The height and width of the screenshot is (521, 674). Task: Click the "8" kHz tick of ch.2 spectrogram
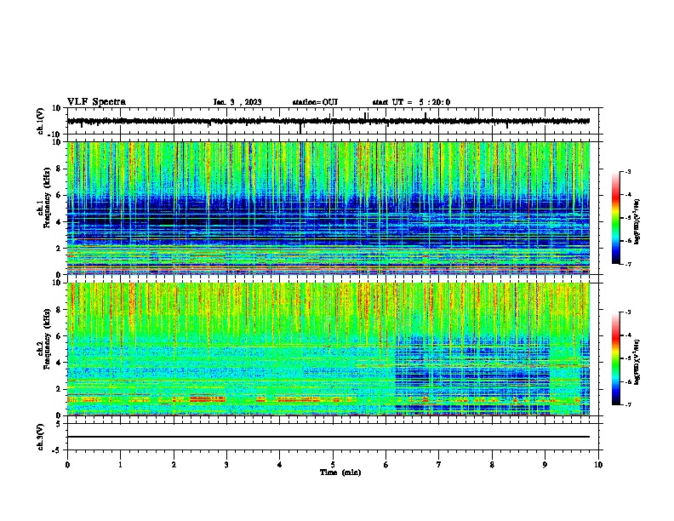pos(59,310)
